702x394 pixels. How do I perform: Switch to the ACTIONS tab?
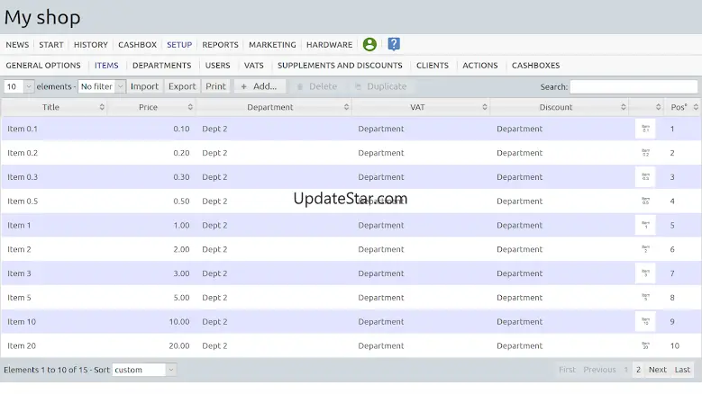tap(480, 66)
